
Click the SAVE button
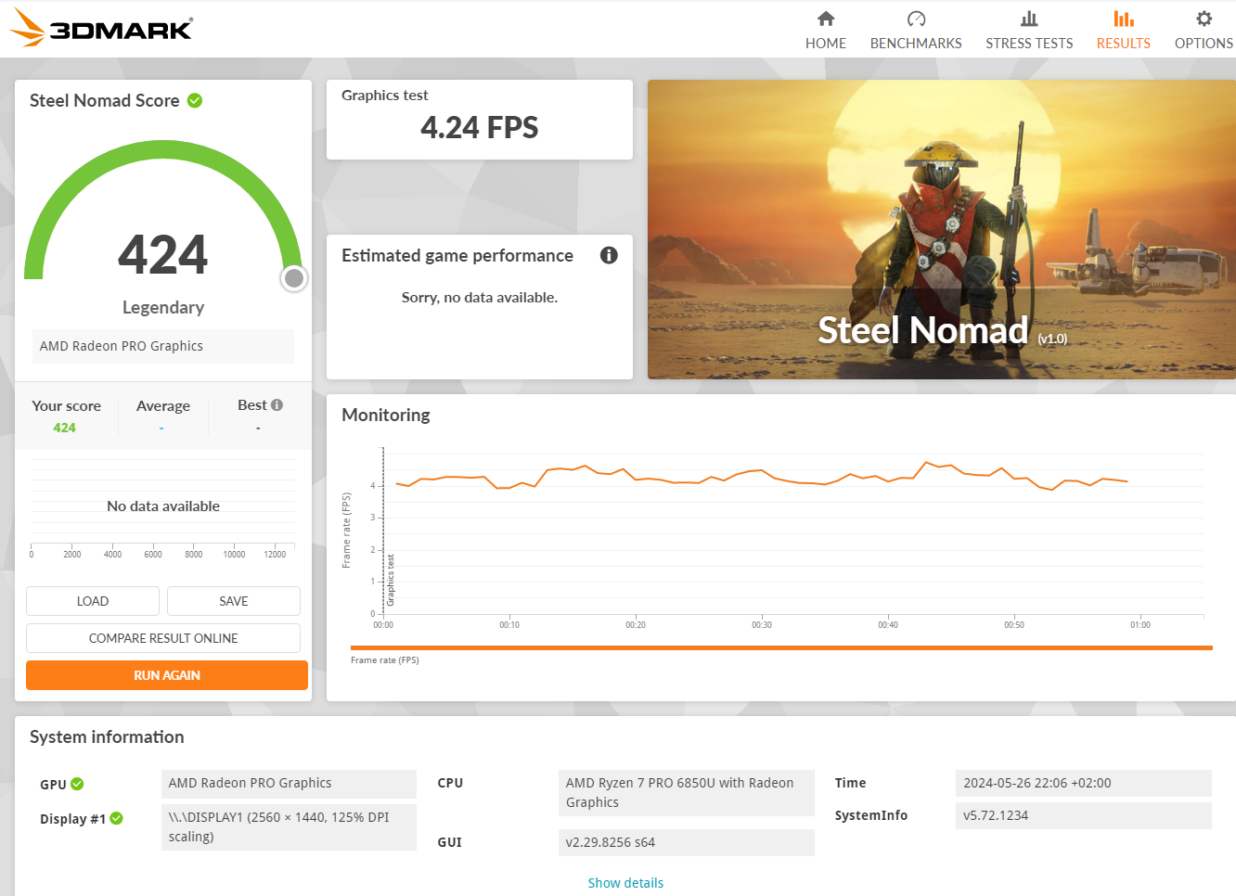pyautogui.click(x=234, y=601)
